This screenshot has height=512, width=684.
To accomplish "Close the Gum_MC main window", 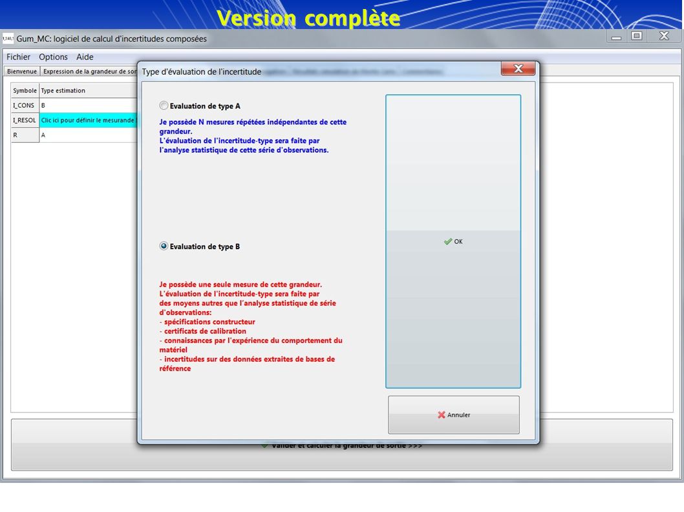I will [664, 36].
